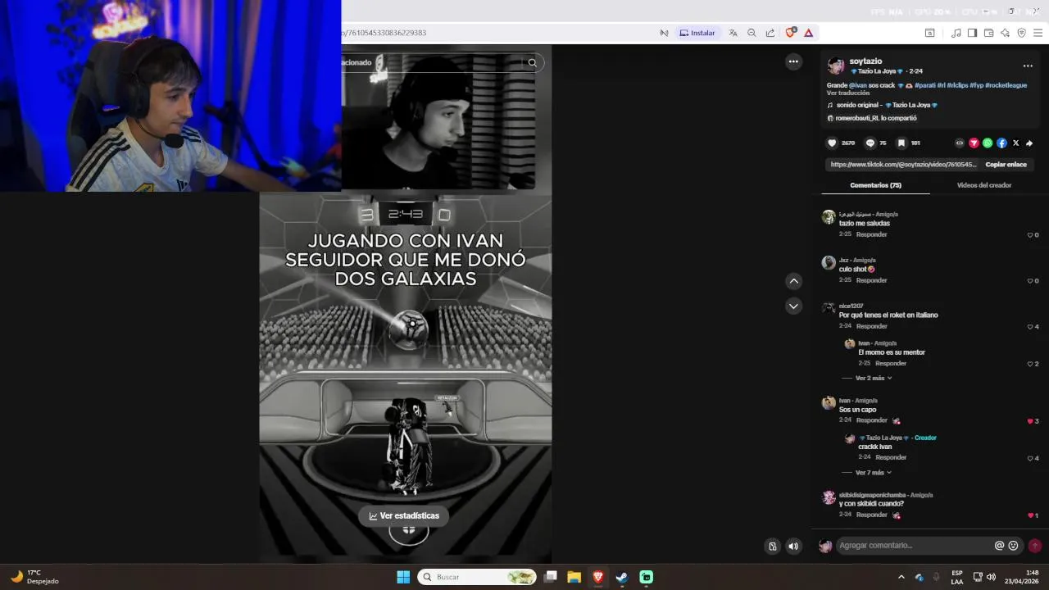Like the 'y con skibidi cuando?' comment
This screenshot has height=590, width=1049.
pyautogui.click(x=1030, y=515)
